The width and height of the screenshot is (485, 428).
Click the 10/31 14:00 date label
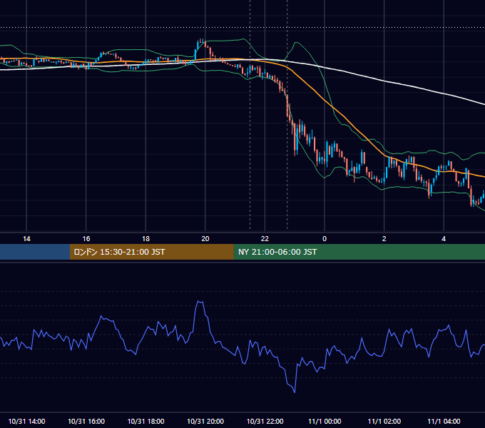[26, 421]
